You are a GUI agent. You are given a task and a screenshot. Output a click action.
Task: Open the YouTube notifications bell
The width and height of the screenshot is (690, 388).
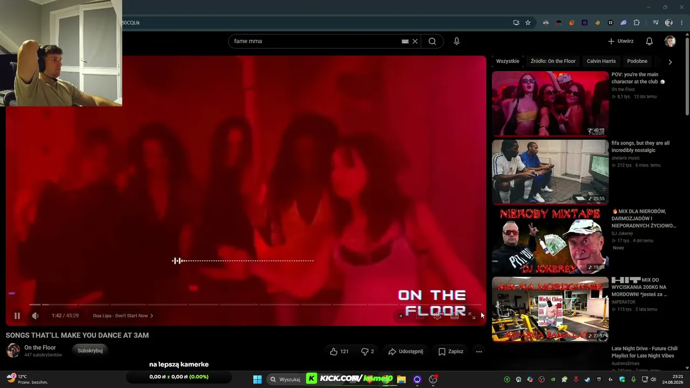650,41
